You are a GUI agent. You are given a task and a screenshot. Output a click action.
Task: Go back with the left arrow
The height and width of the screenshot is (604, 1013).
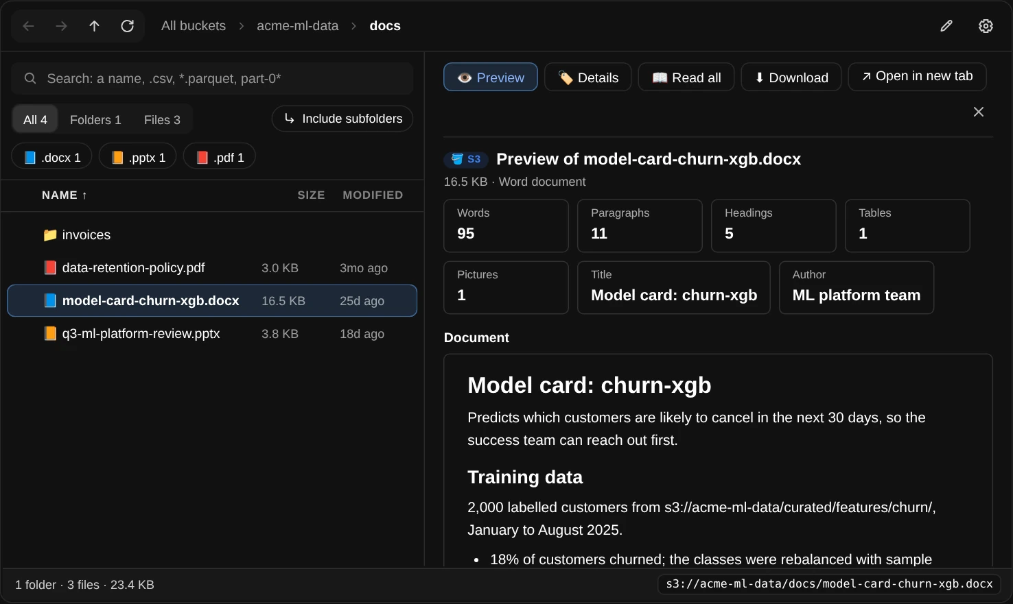click(x=28, y=26)
